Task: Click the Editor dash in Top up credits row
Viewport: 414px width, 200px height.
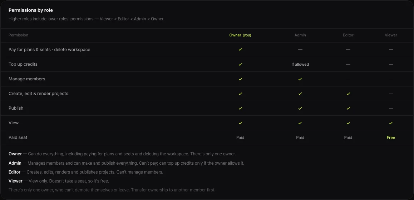Action: pyautogui.click(x=348, y=64)
